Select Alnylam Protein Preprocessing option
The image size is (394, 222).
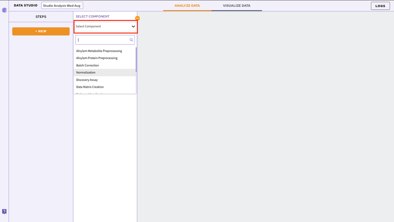(x=105, y=58)
